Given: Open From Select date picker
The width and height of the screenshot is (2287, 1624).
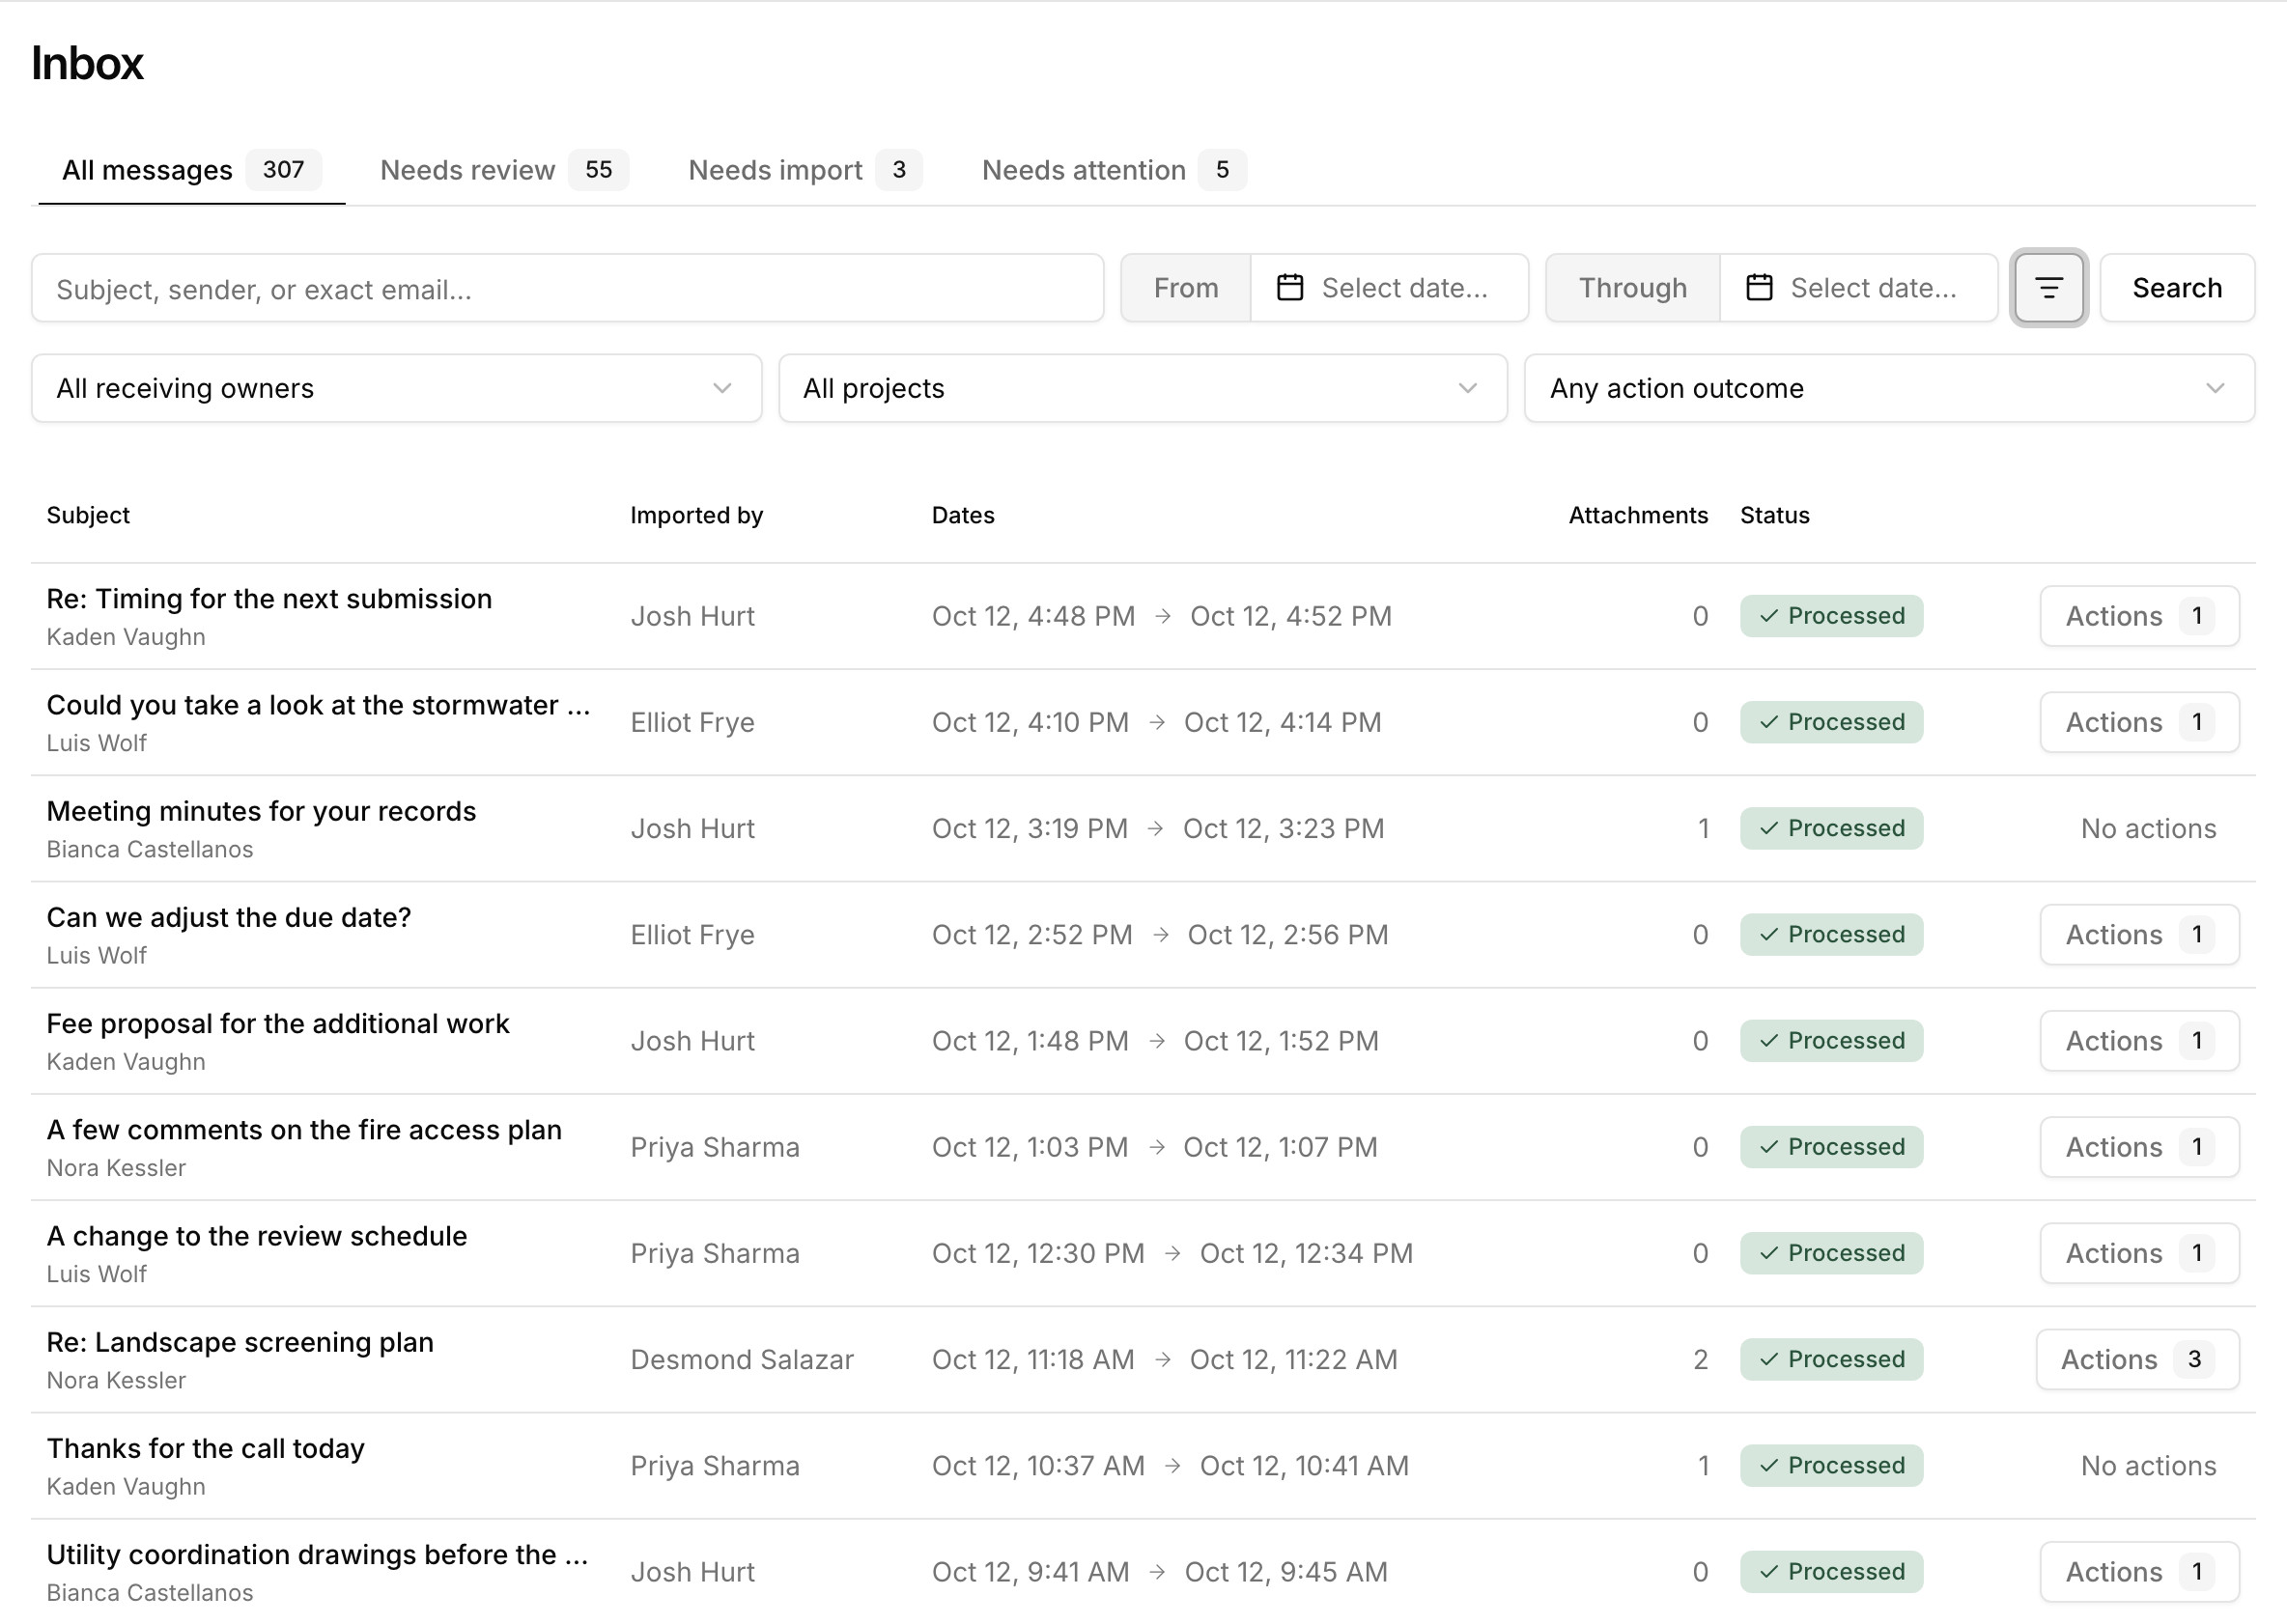Looking at the screenshot, I should (x=1389, y=288).
